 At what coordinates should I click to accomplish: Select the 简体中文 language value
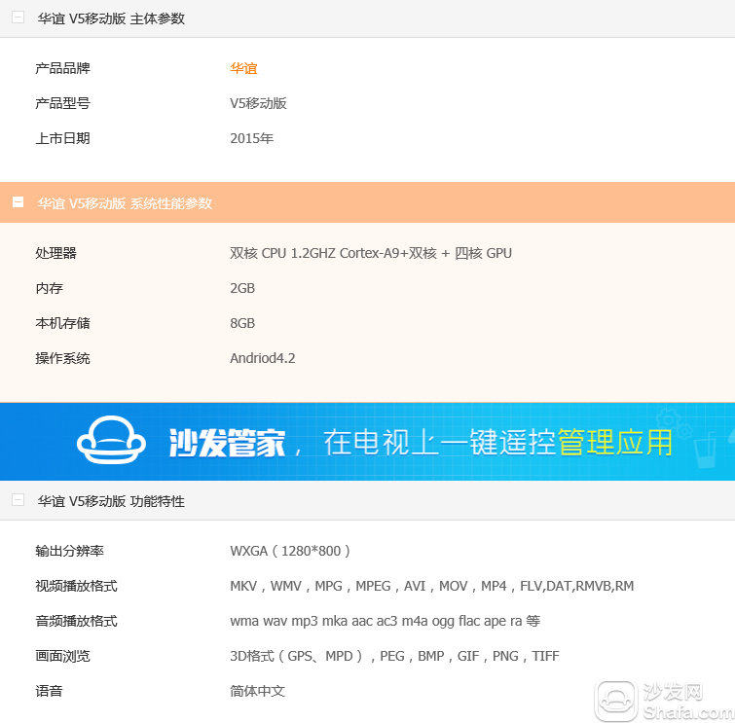[257, 691]
